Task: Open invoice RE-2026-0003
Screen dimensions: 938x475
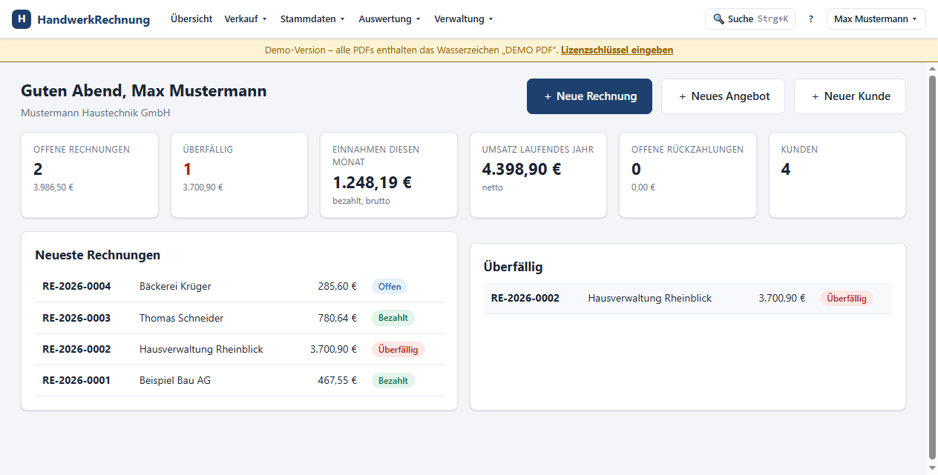Action: [x=76, y=318]
